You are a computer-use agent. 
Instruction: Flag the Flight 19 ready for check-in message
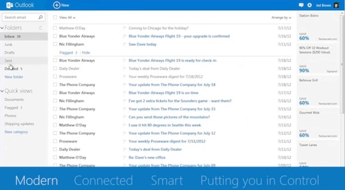(x=125, y=60)
